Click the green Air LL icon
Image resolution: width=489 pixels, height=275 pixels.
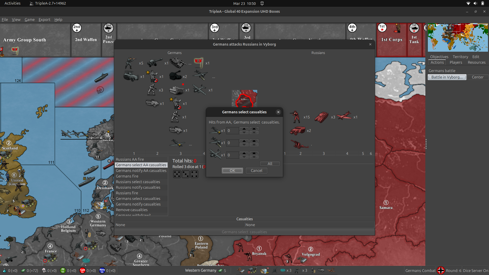click(x=63, y=271)
